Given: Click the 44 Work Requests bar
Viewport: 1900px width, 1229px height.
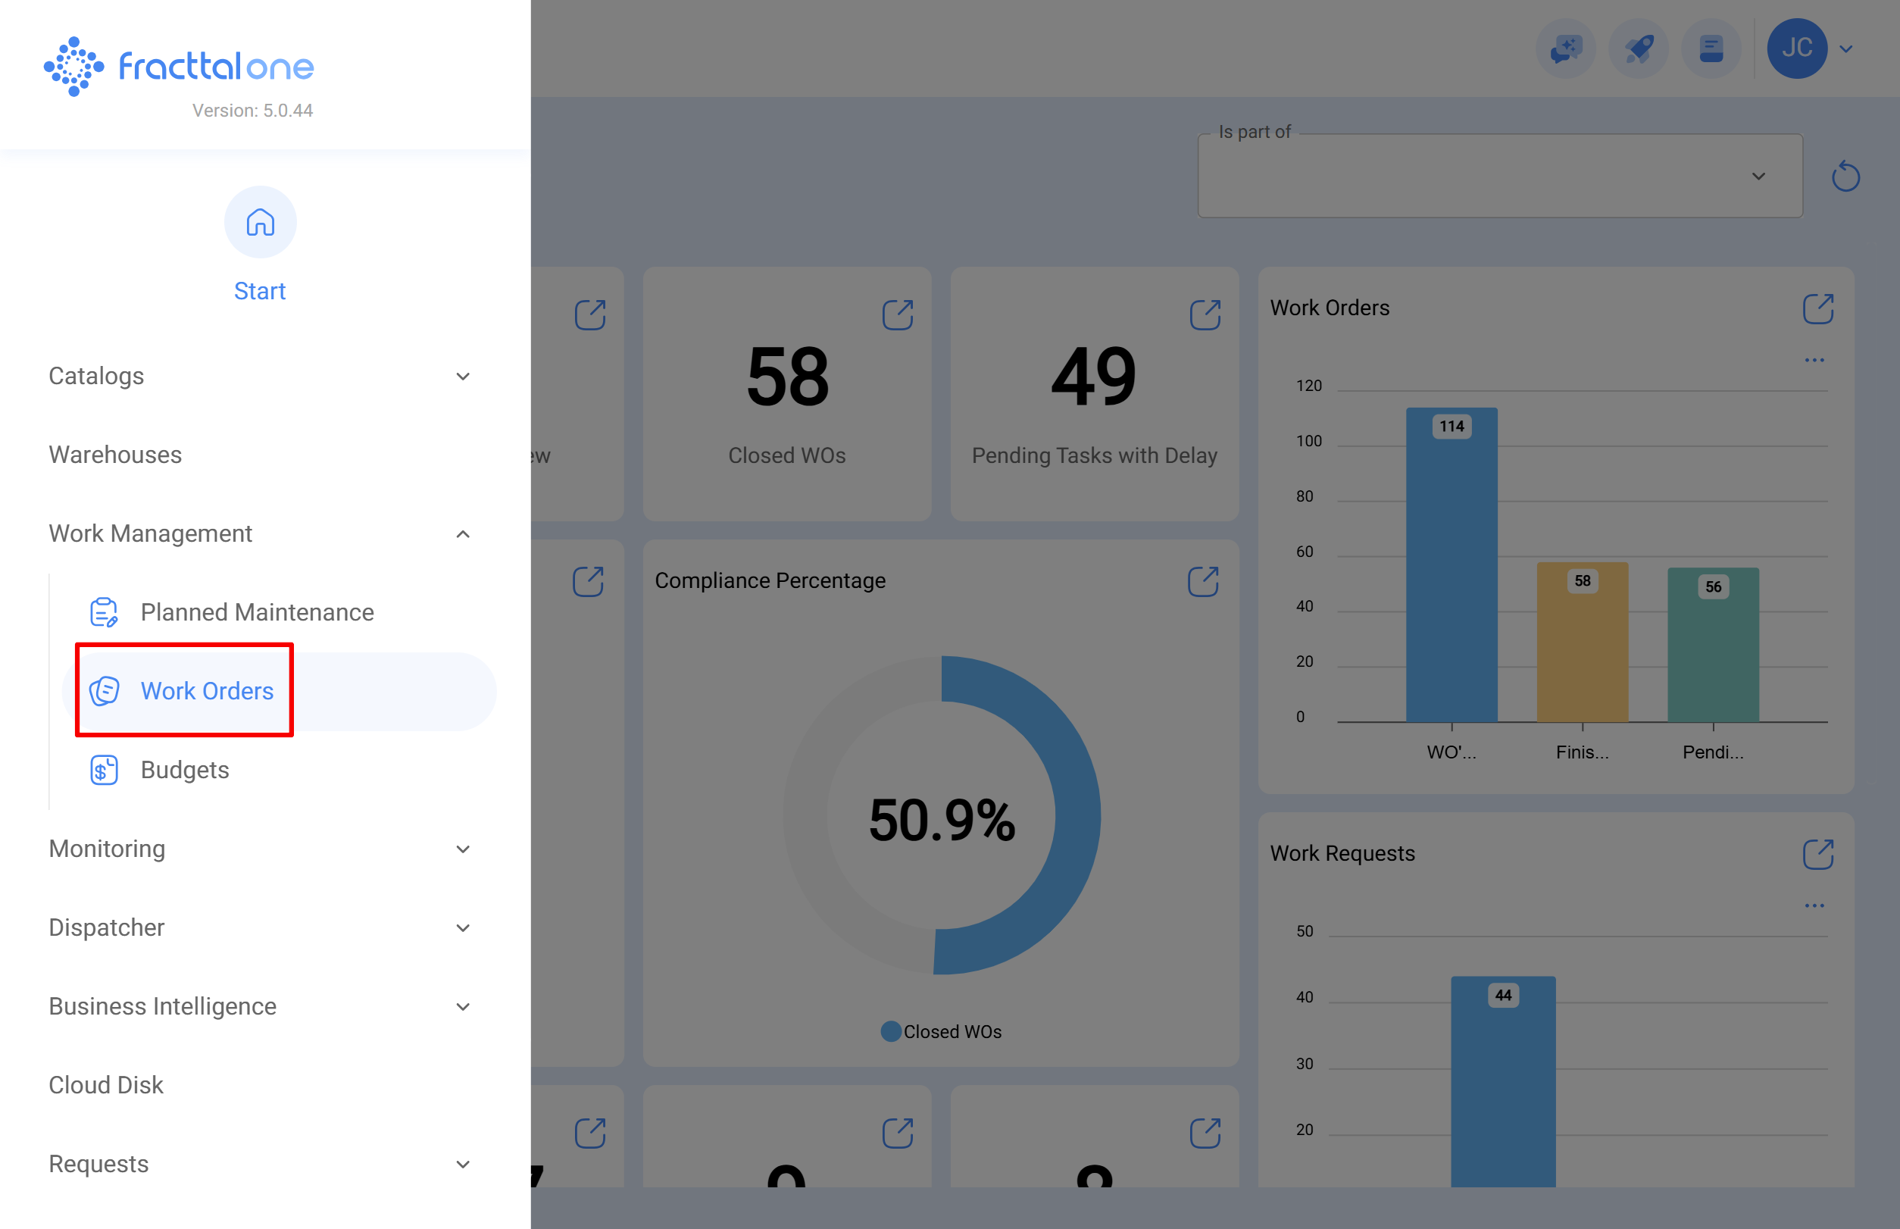Looking at the screenshot, I should tap(1503, 1081).
